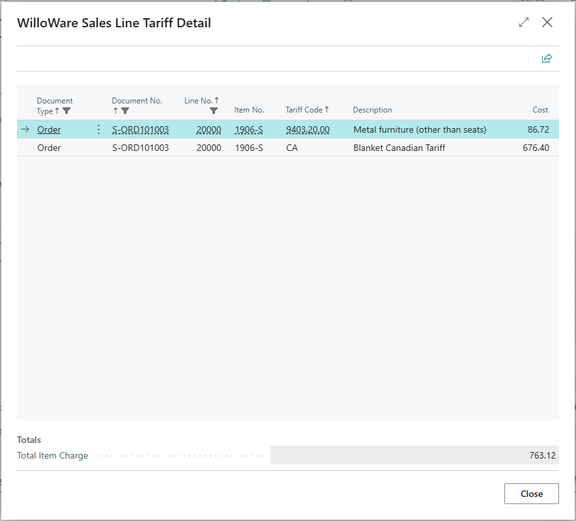The image size is (576, 521).
Task: Open the Description column header menu
Action: pyautogui.click(x=373, y=110)
